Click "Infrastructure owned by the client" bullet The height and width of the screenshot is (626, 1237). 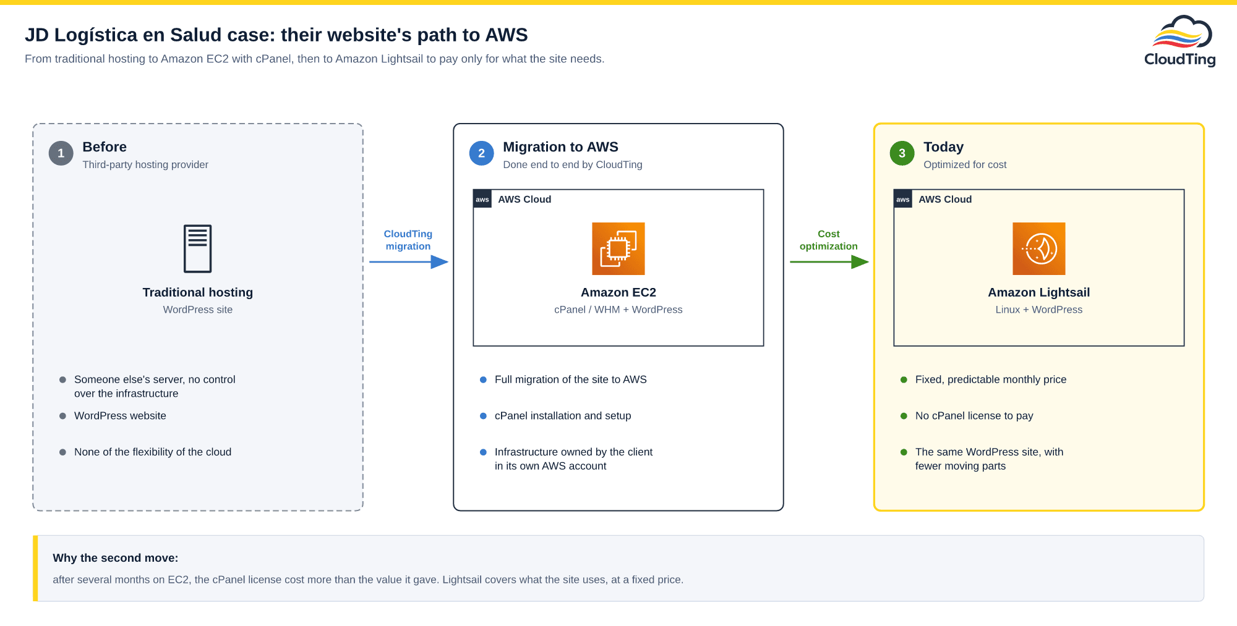[573, 459]
